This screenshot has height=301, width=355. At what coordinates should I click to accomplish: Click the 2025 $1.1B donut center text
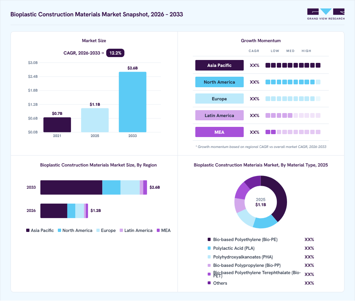click(x=260, y=202)
